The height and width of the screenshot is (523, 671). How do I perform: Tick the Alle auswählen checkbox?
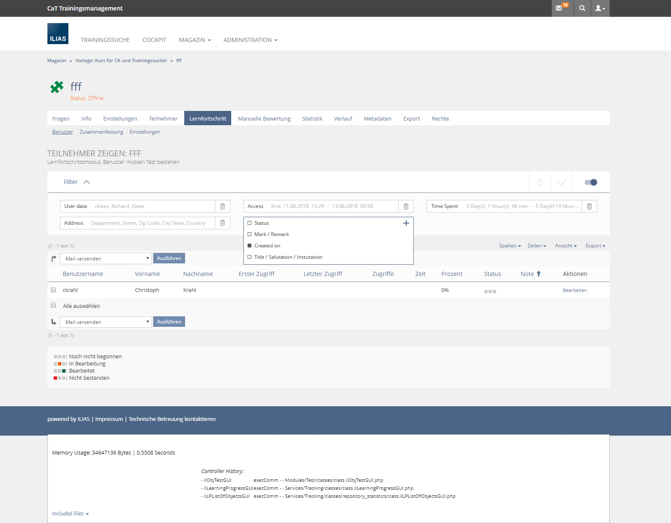click(53, 305)
